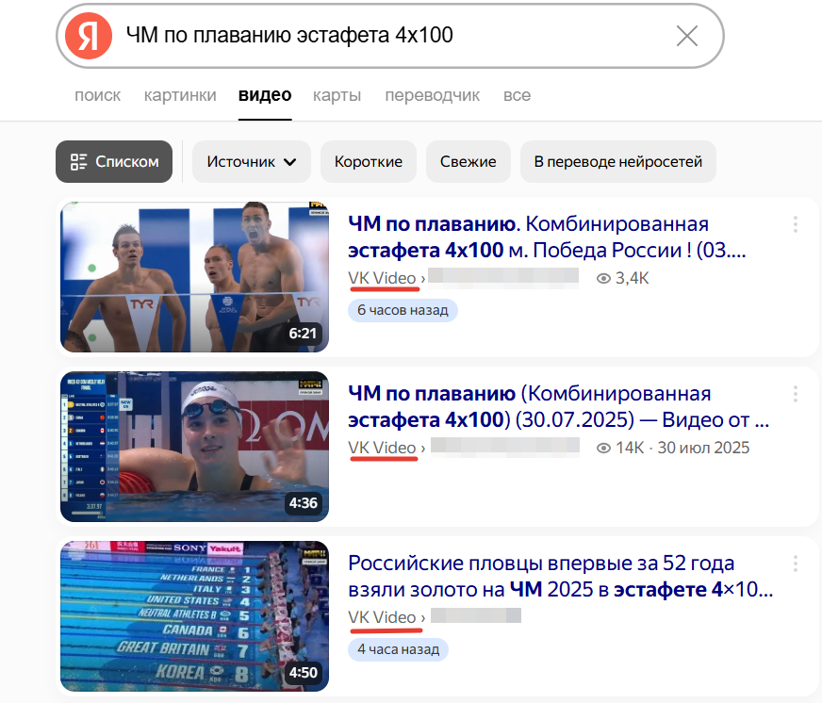Open the 4:36 swimmer waving video thumbnail
This screenshot has width=822, height=703.
pyautogui.click(x=194, y=447)
